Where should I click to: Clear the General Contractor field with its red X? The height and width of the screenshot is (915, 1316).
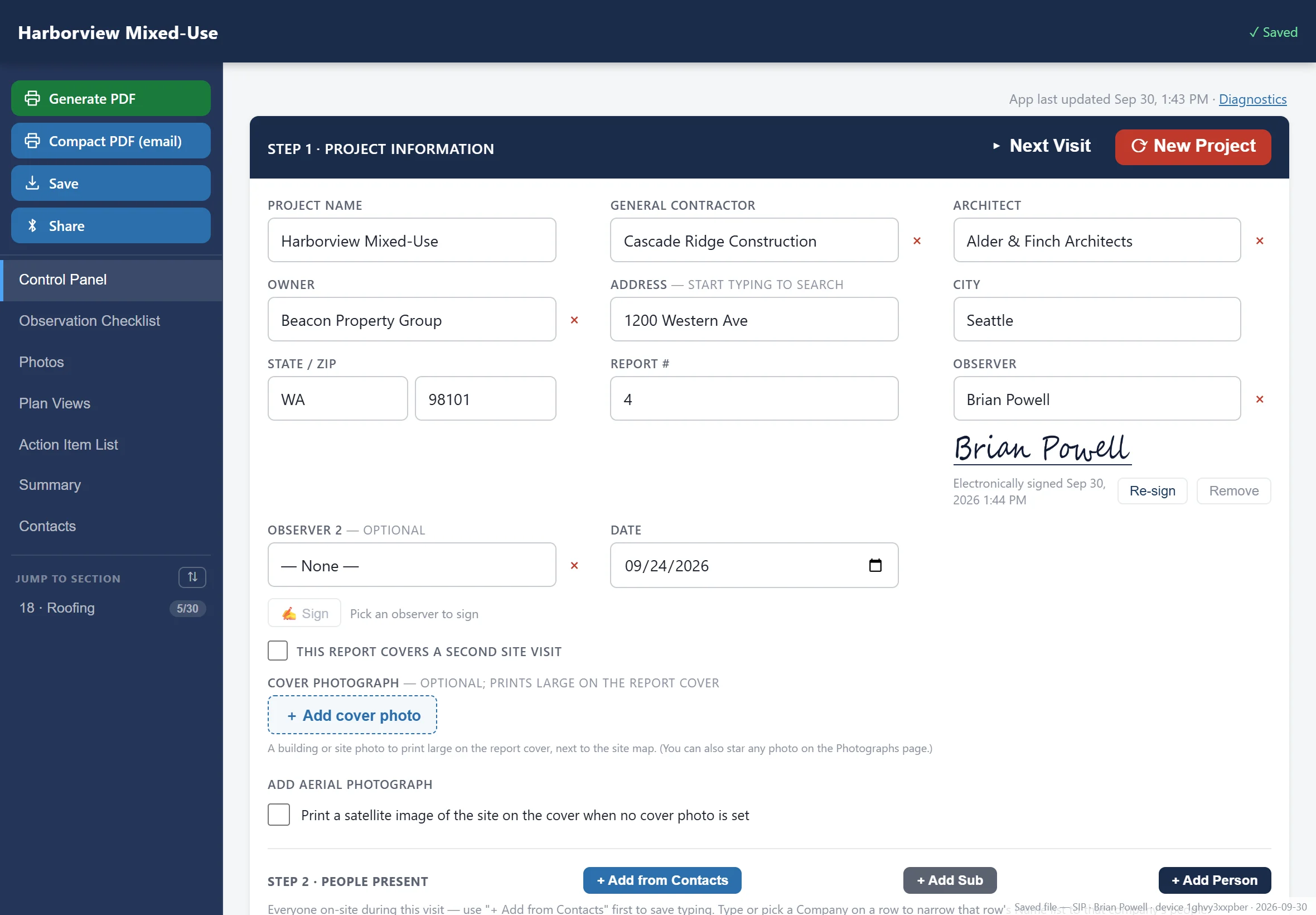tap(917, 241)
